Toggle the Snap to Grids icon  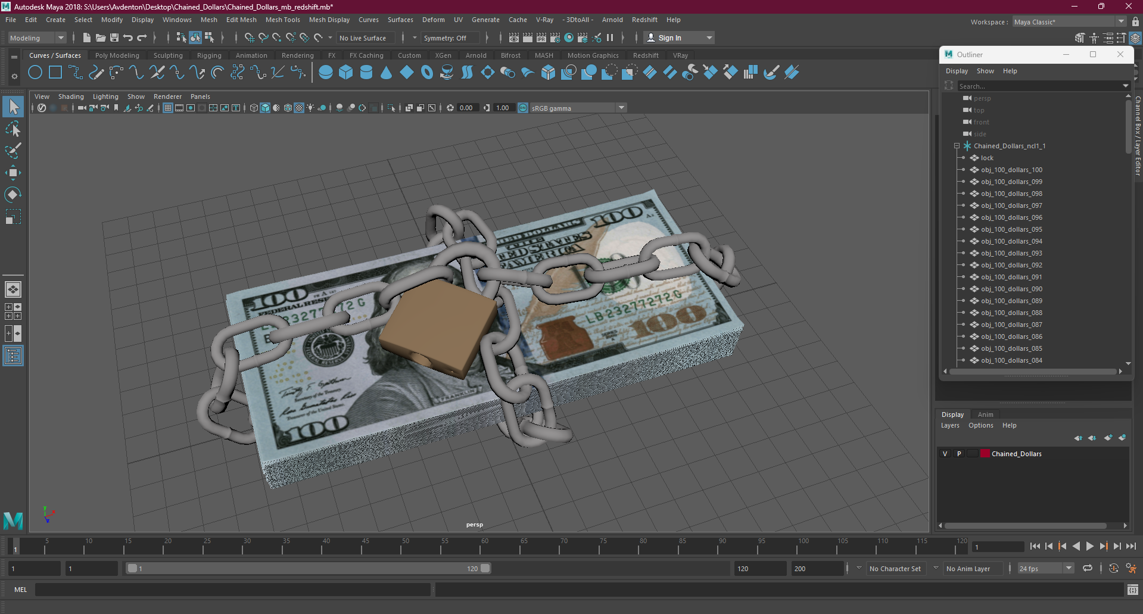(250, 38)
